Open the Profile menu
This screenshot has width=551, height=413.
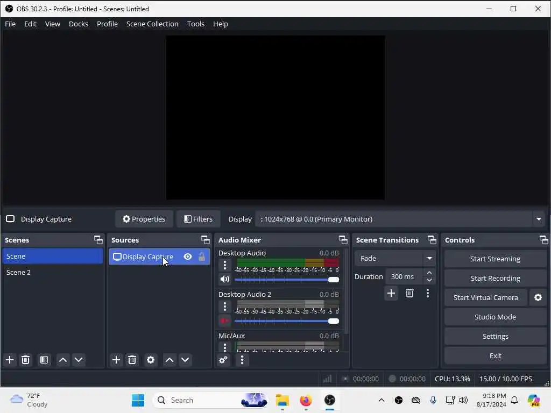[107, 24]
